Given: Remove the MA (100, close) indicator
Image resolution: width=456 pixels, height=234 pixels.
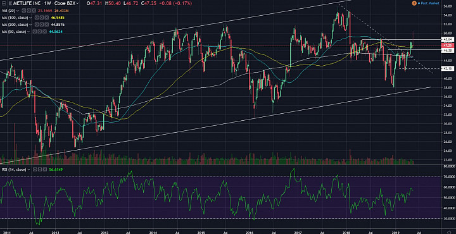Looking at the screenshot, I should (x=46, y=18).
